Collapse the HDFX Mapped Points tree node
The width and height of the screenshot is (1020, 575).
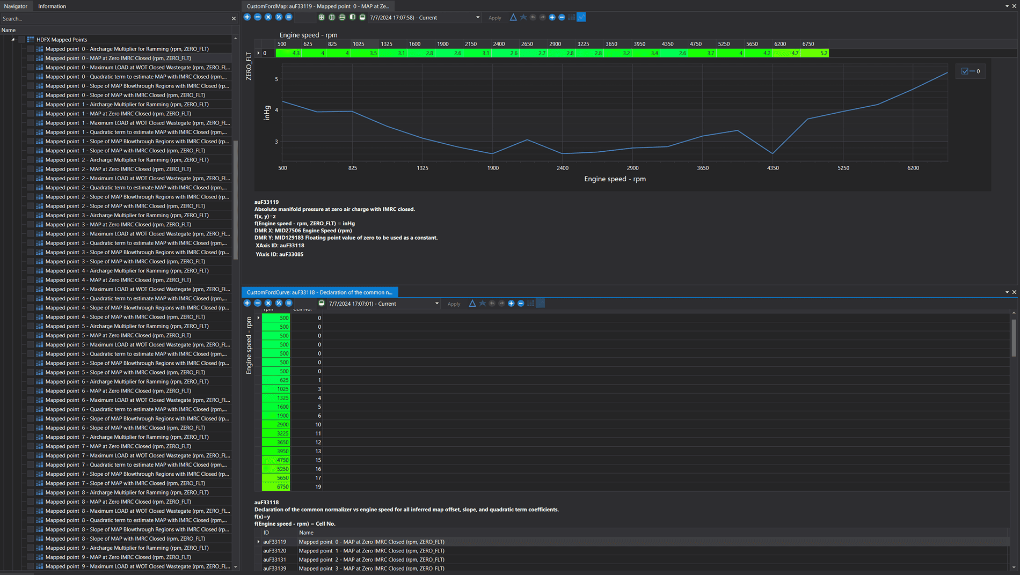point(13,40)
